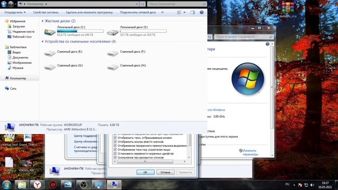Viewport: 338px width, 190px height.
Task: Open the Видео library
Action: click(14, 52)
